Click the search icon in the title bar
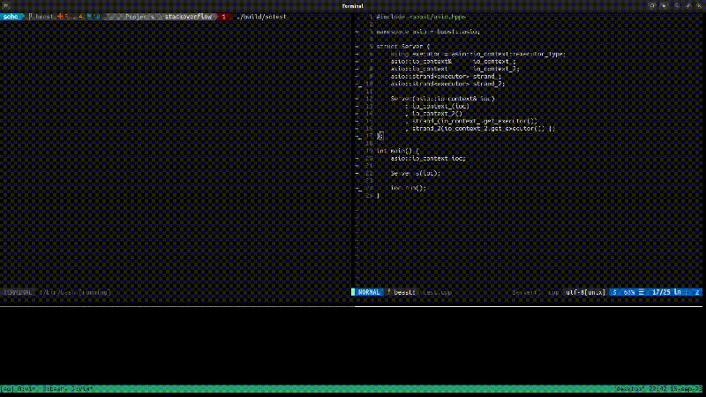The width and height of the screenshot is (706, 397). pyautogui.click(x=651, y=6)
